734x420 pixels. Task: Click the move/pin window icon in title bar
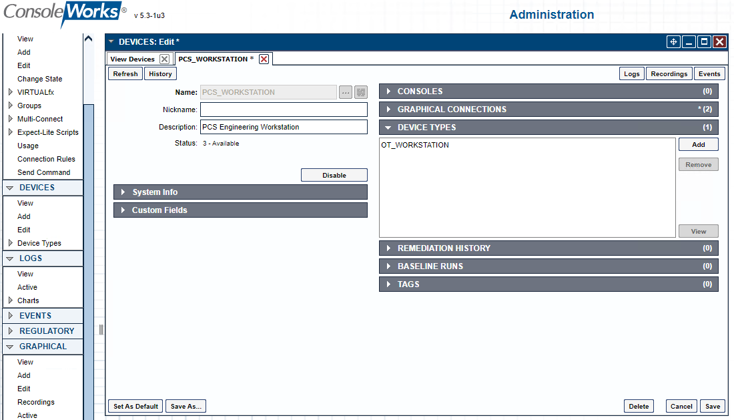(673, 41)
